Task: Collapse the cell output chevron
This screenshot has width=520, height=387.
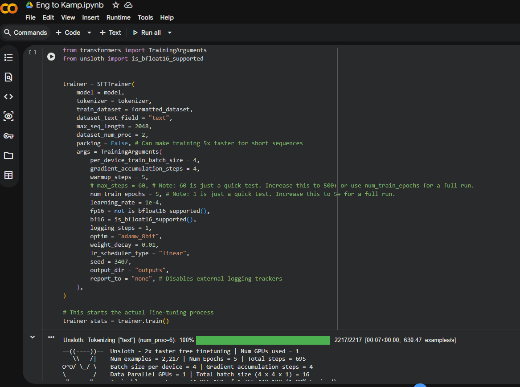Action: coord(33,337)
